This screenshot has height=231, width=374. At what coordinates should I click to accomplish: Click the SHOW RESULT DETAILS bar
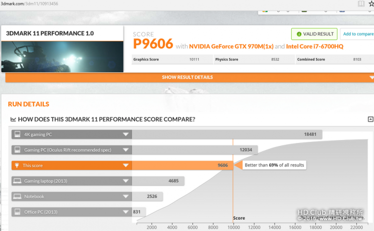pyautogui.click(x=189, y=77)
